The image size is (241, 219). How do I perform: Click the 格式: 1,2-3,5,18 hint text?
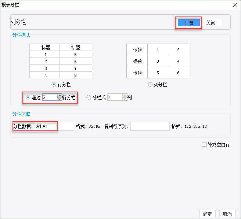(x=189, y=126)
